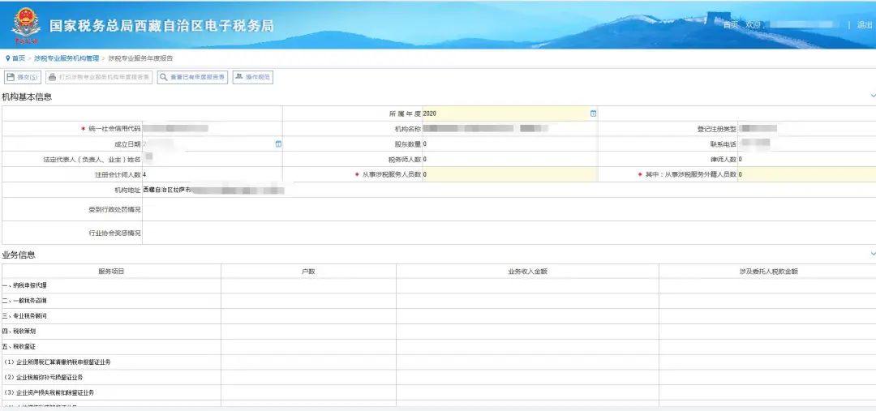Click 其中：从事涉税服务外籍人员数 input field
The height and width of the screenshot is (411, 876).
click(x=805, y=174)
